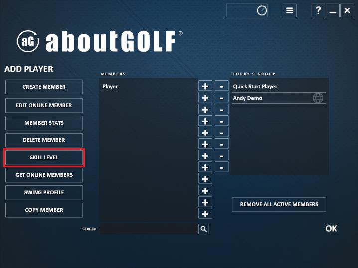Close the aboutGOLF window
358x268 pixels.
click(347, 11)
